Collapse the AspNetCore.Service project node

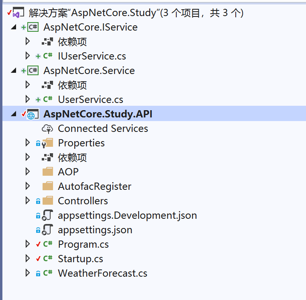coord(14,70)
